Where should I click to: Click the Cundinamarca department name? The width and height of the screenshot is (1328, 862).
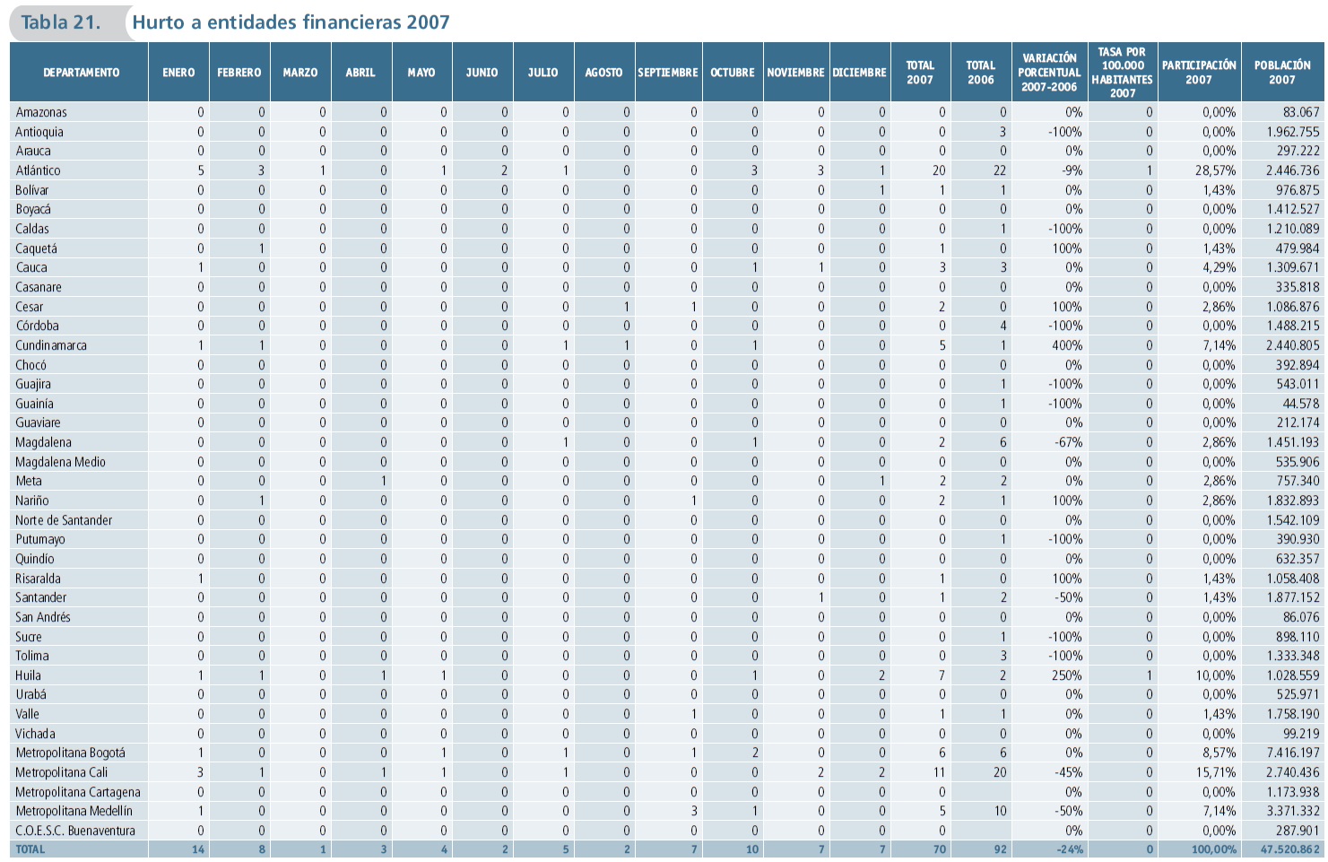[x=51, y=345]
